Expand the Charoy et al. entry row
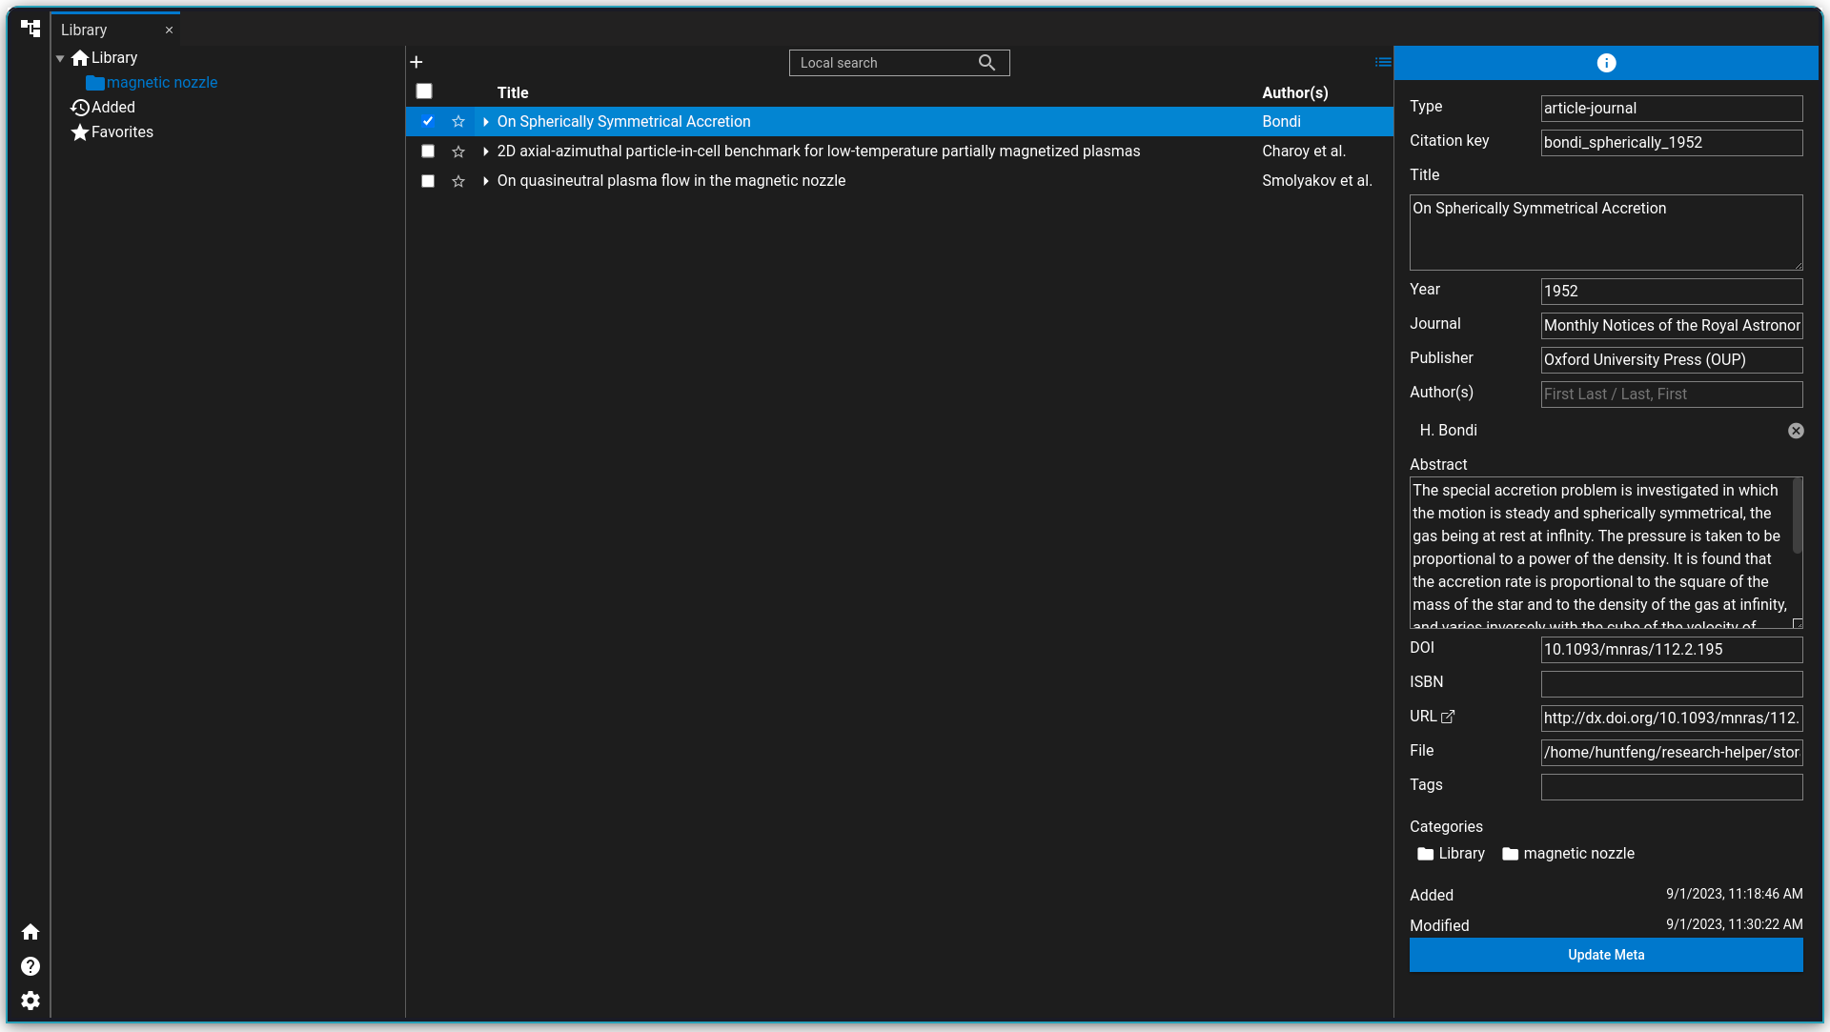The width and height of the screenshot is (1830, 1032). click(x=486, y=152)
